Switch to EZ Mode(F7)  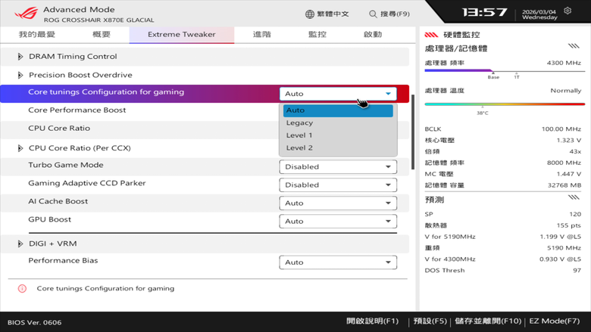[555, 321]
